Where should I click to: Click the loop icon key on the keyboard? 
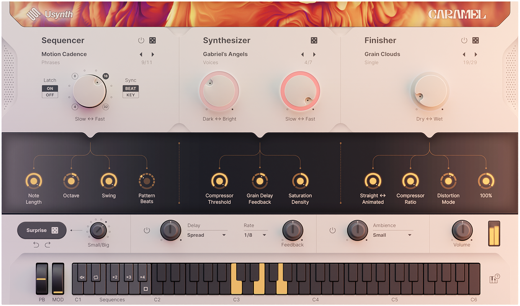96,278
